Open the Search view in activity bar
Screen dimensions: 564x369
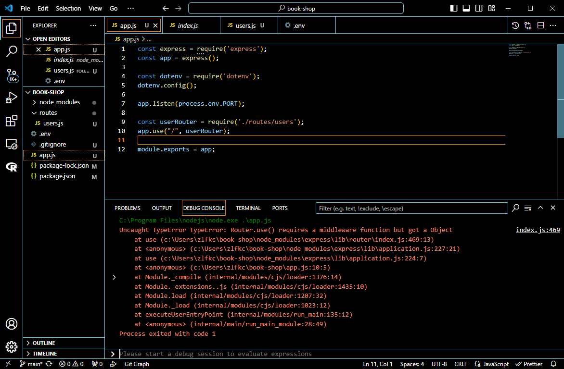click(11, 51)
